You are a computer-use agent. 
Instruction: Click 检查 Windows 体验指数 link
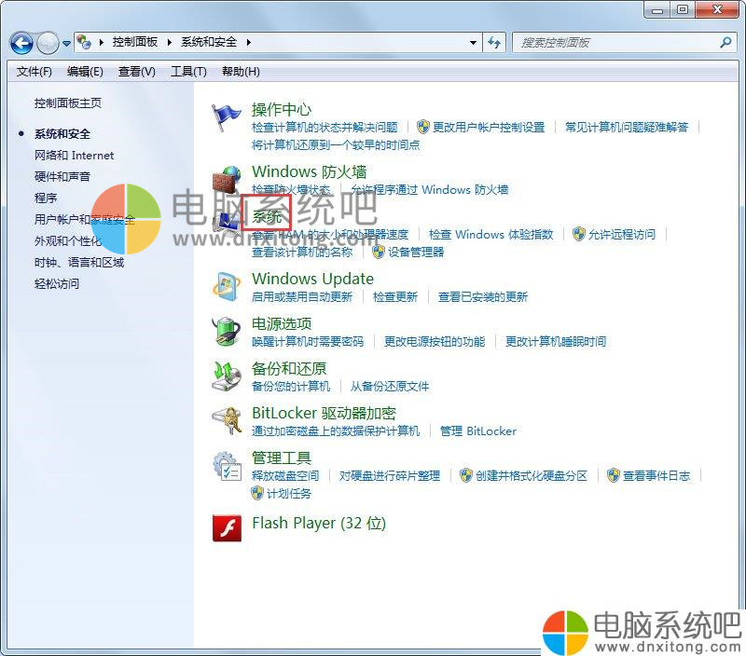point(491,235)
